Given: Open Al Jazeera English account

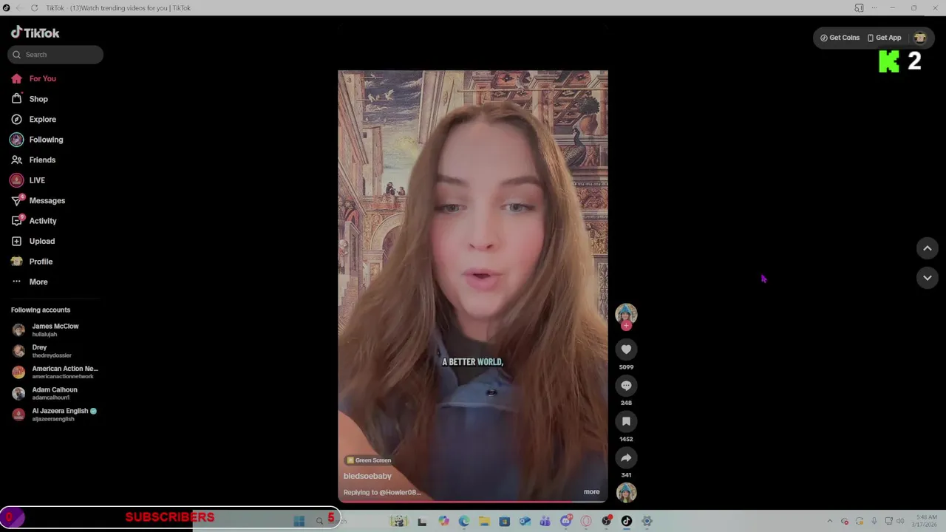Looking at the screenshot, I should 54,415.
